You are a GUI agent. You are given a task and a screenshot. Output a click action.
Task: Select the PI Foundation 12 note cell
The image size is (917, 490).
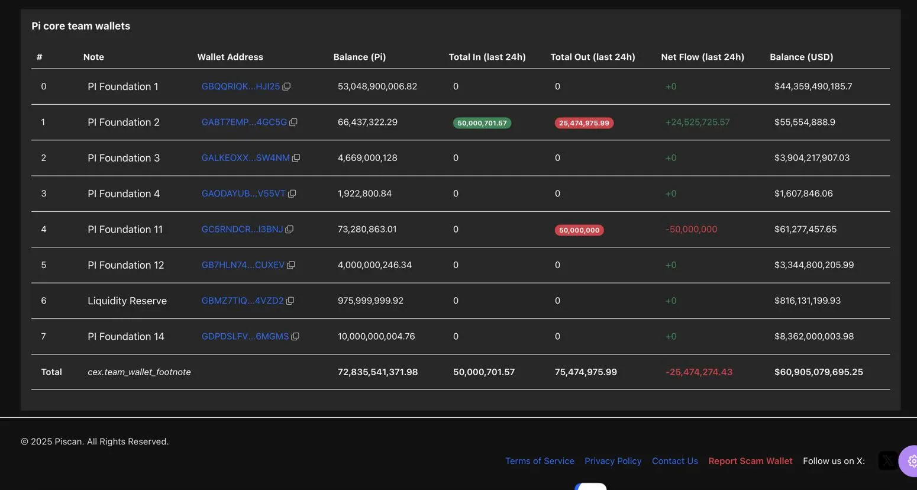[x=125, y=265]
